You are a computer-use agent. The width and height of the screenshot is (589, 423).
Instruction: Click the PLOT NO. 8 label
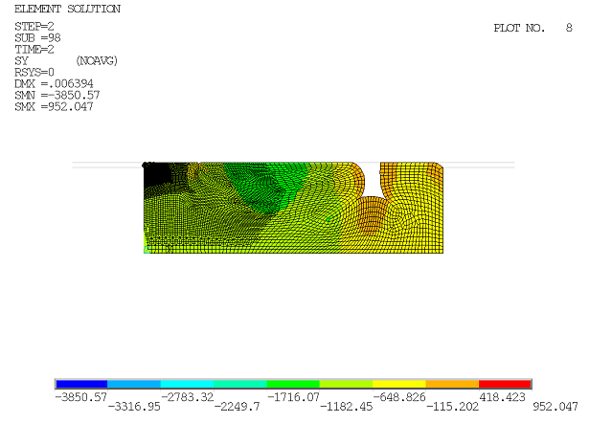(532, 28)
